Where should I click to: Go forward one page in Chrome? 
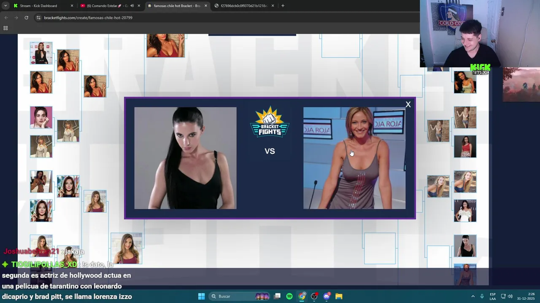[16, 18]
